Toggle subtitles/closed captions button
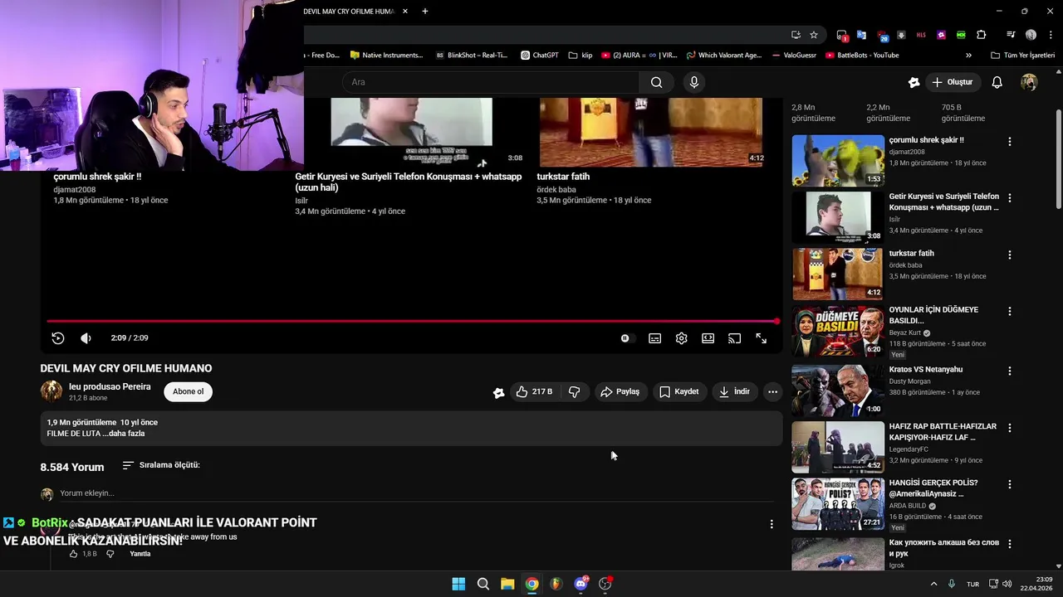Image resolution: width=1063 pixels, height=597 pixels. [x=655, y=338]
